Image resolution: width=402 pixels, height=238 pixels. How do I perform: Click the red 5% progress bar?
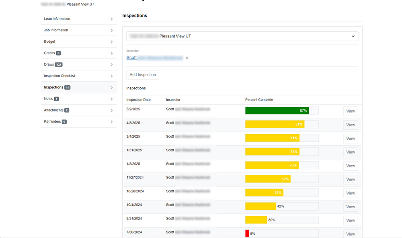point(247,234)
